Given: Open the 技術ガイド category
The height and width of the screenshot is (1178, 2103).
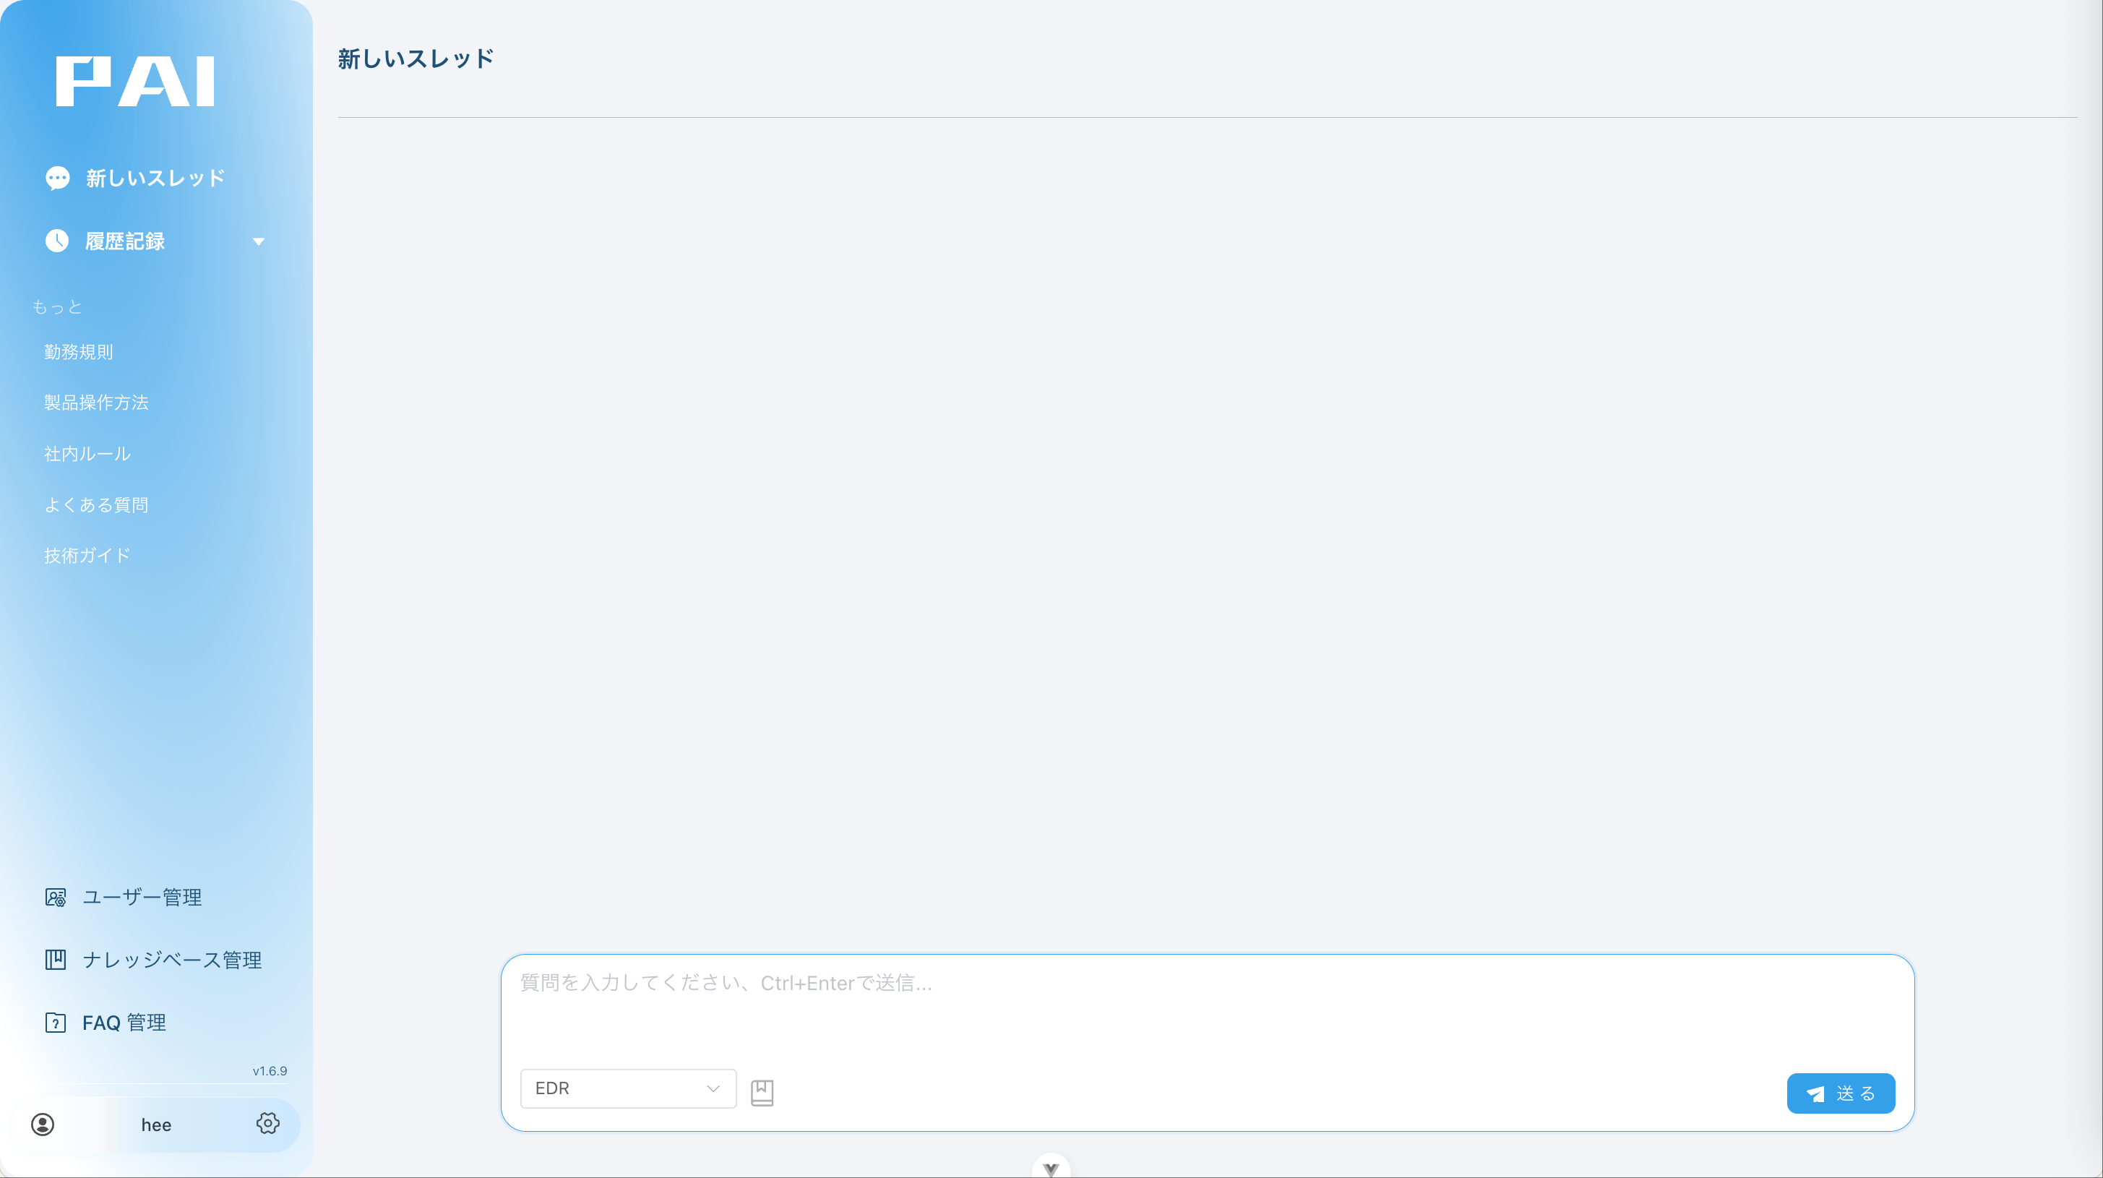Looking at the screenshot, I should point(87,556).
